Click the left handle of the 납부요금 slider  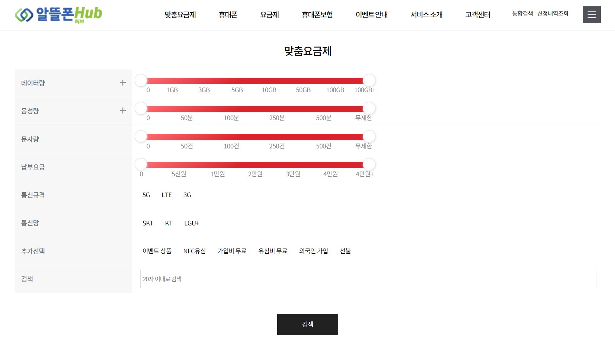(x=141, y=164)
